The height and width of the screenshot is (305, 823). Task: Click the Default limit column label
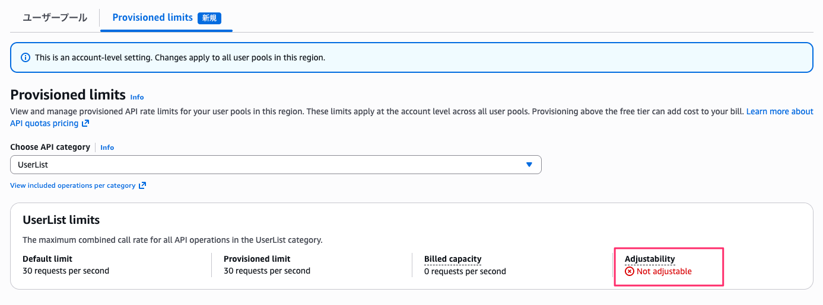(x=47, y=259)
